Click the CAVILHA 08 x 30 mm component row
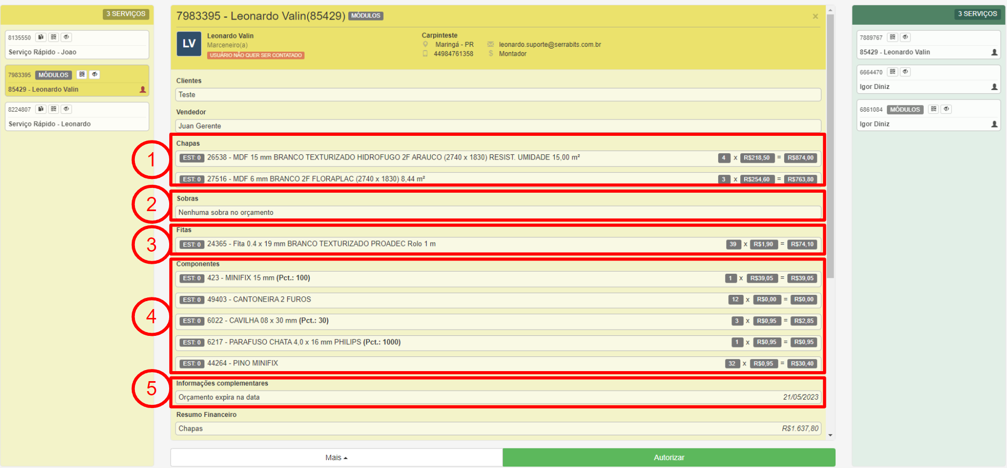This screenshot has height=468, width=1007. point(498,321)
